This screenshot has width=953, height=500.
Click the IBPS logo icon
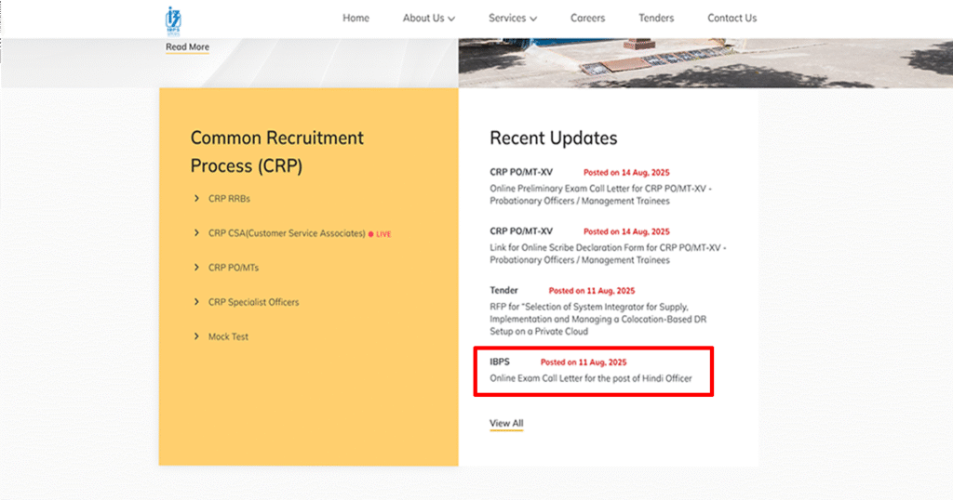173,20
